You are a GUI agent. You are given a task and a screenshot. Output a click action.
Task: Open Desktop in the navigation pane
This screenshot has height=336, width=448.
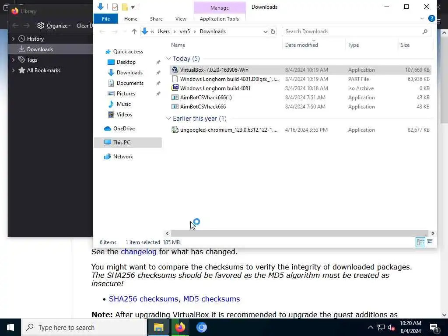click(x=126, y=62)
